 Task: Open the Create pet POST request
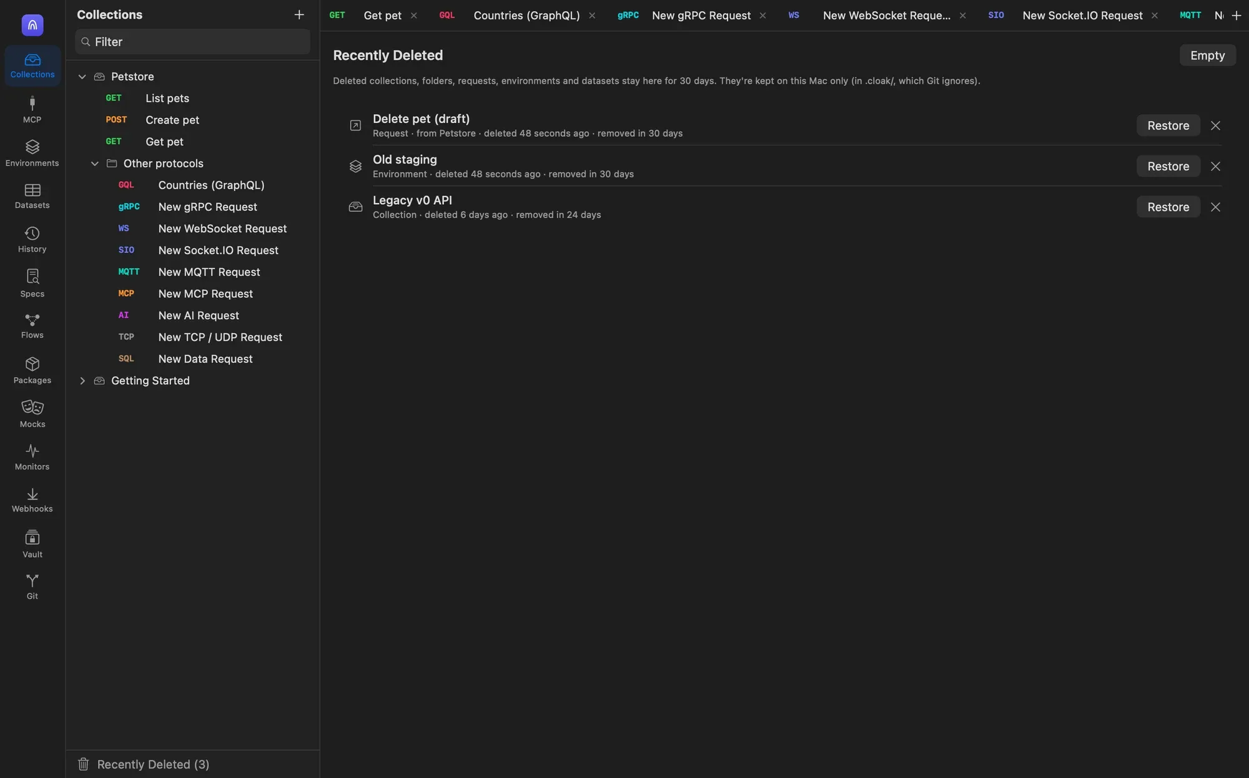pyautogui.click(x=192, y=120)
